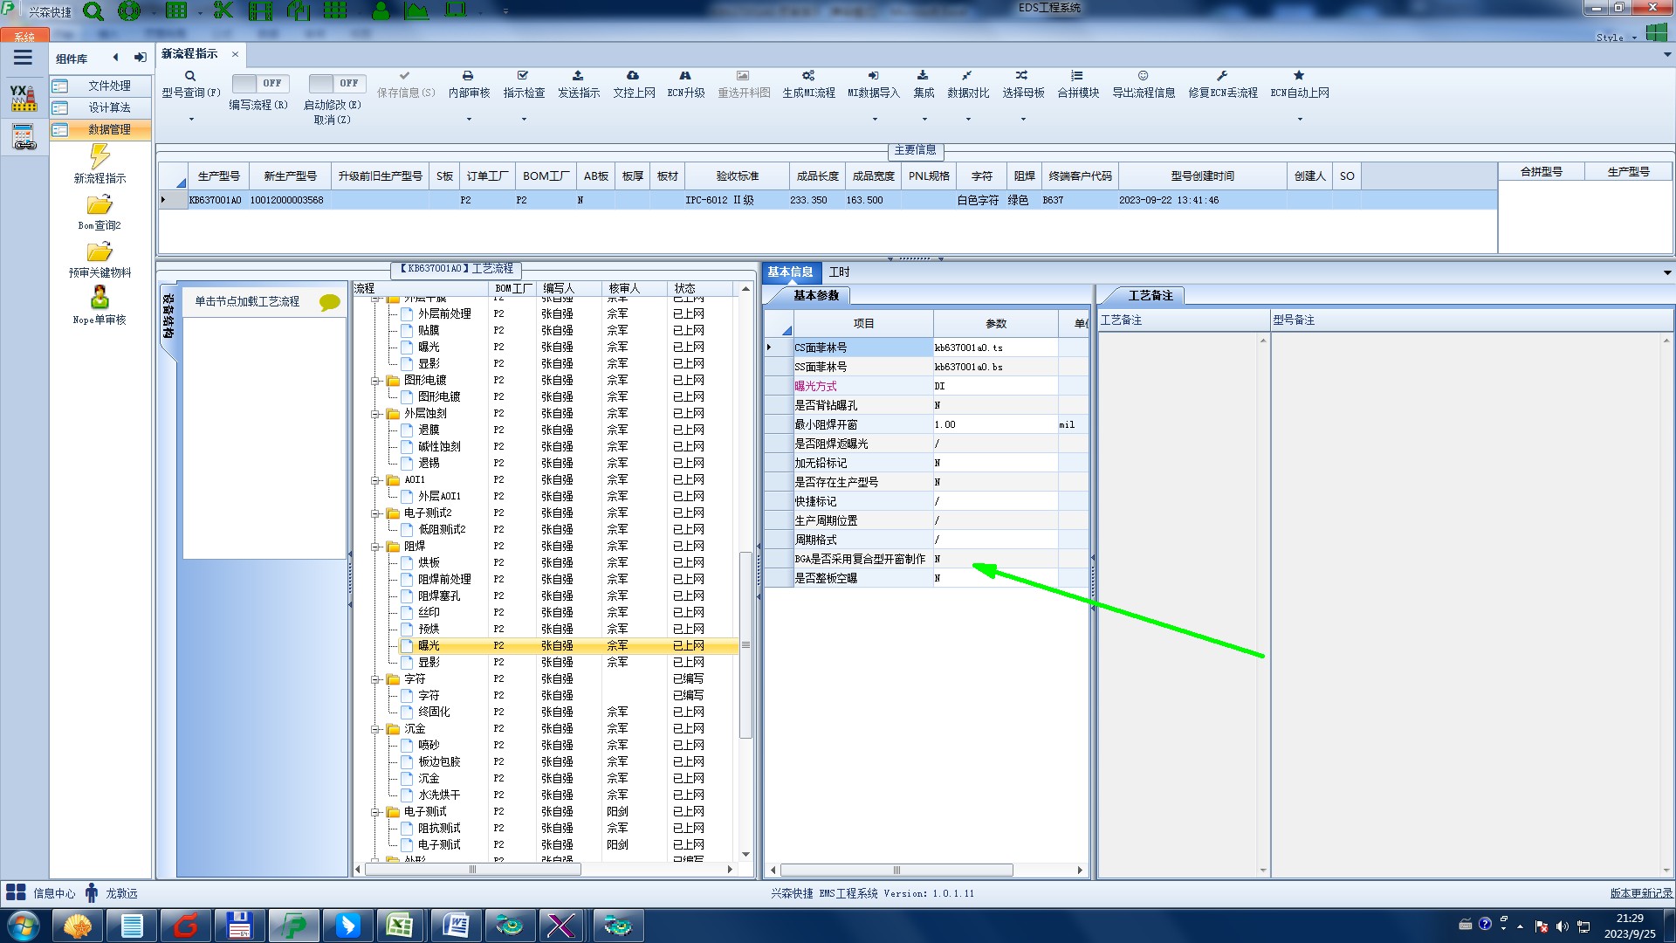Open dropdown under 选择母板
Screen dimensions: 1676x943
(x=1023, y=120)
